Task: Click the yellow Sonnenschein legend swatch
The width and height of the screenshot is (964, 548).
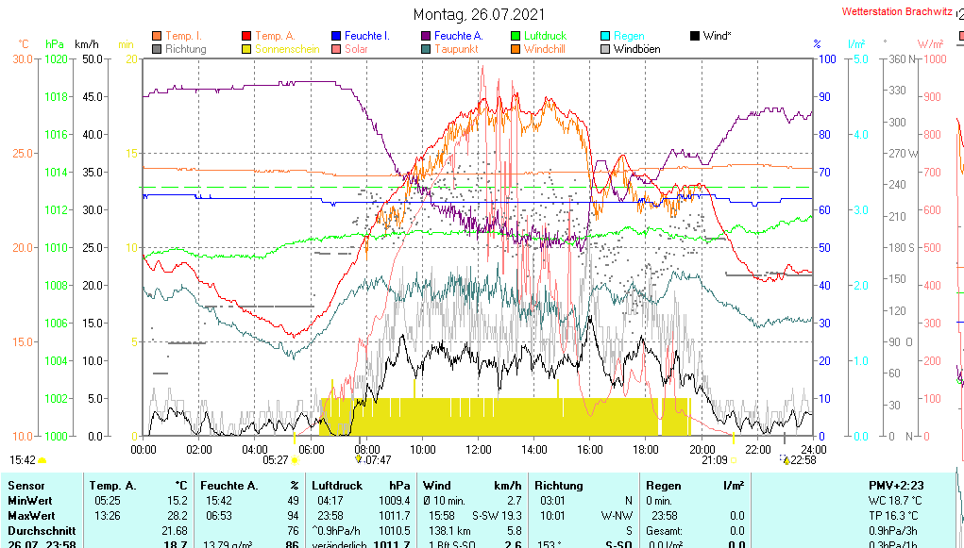Action: click(246, 49)
